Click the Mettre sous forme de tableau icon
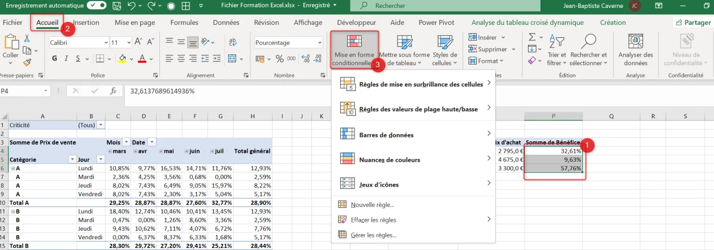 [404, 50]
